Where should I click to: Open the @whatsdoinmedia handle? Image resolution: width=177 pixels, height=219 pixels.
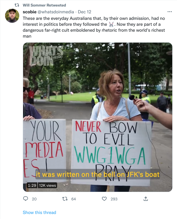(x=56, y=12)
